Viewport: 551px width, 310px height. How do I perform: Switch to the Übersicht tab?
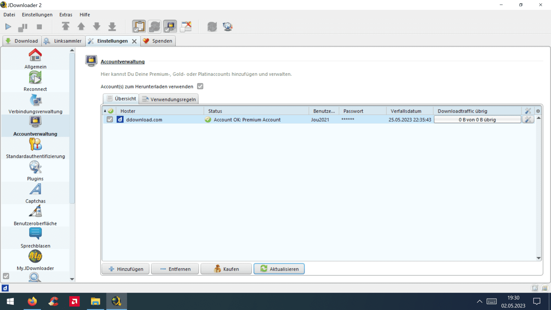point(121,99)
